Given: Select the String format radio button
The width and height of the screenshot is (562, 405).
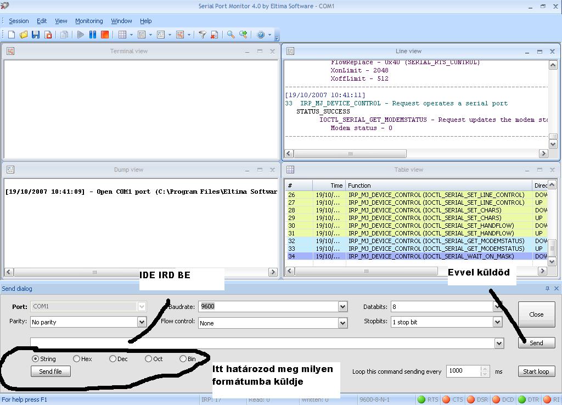Looking at the screenshot, I should tap(36, 359).
